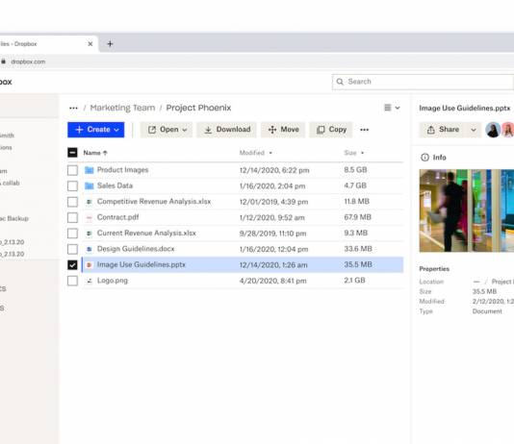Open the Open dropdown button
The image size is (514, 444).
pos(167,130)
